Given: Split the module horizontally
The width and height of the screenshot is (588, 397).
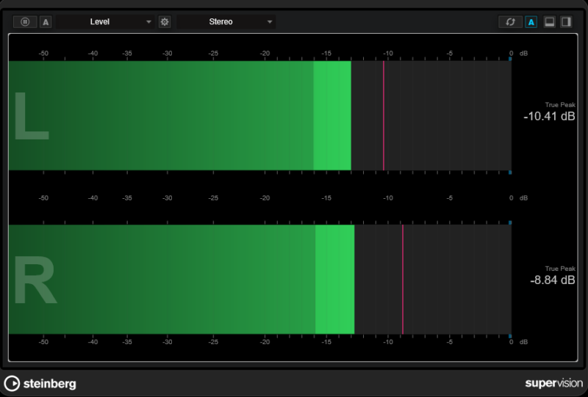Looking at the screenshot, I should click(549, 22).
